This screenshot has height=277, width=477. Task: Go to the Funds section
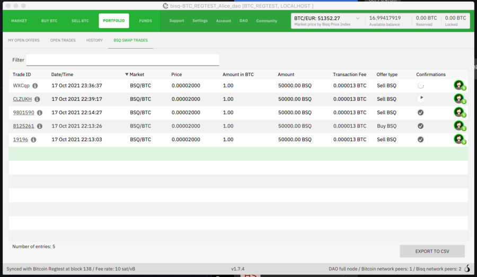click(x=145, y=21)
